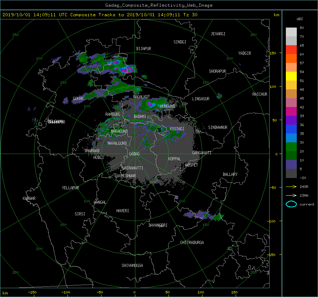
Task: Click the blue 35-36 dBZ legend swatch
Action: click(291, 129)
